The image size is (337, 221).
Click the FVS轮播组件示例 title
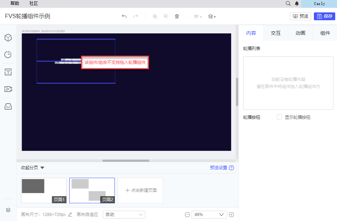(27, 16)
